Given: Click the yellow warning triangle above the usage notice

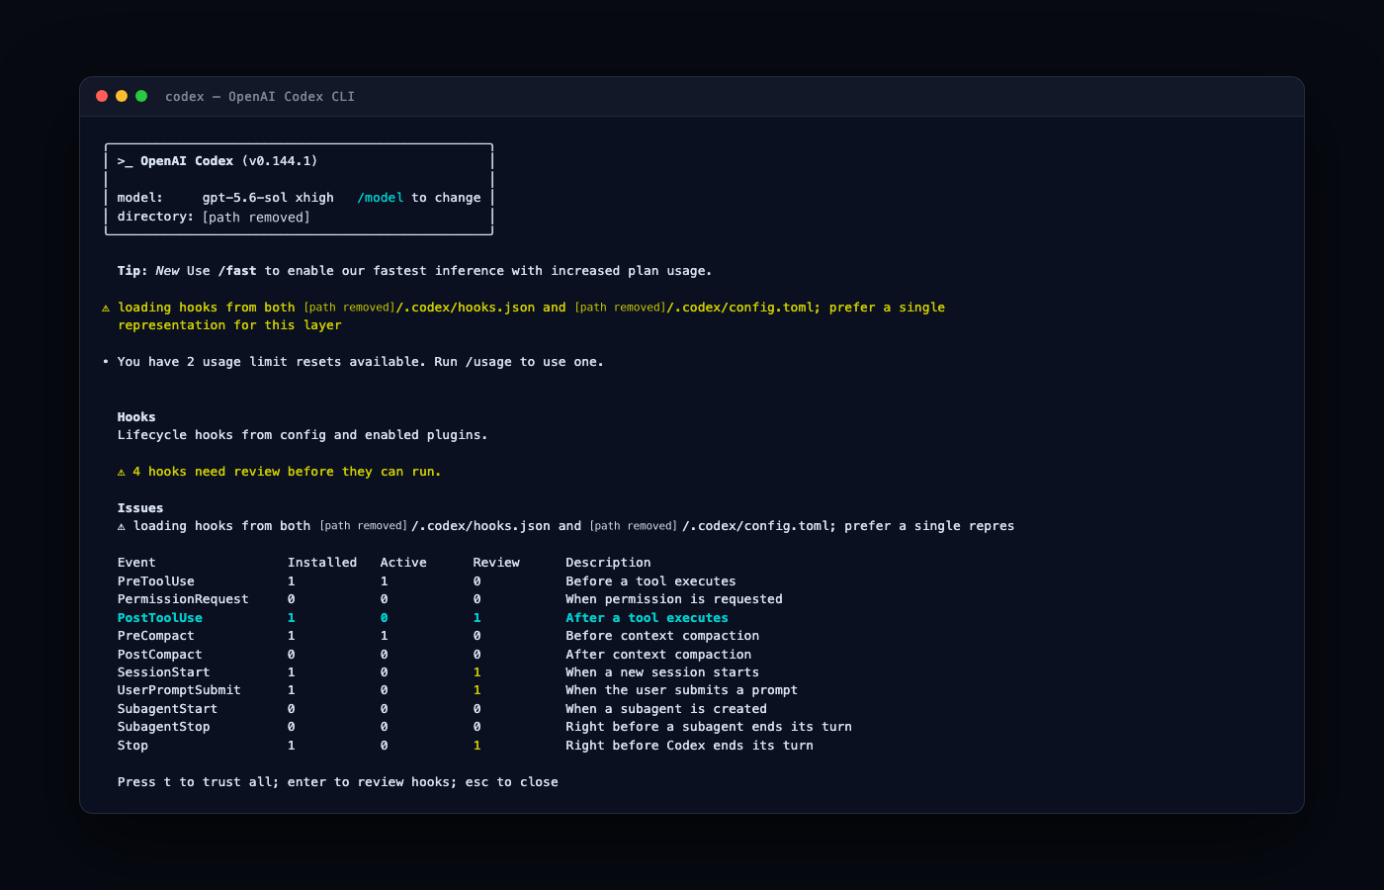Looking at the screenshot, I should (106, 308).
